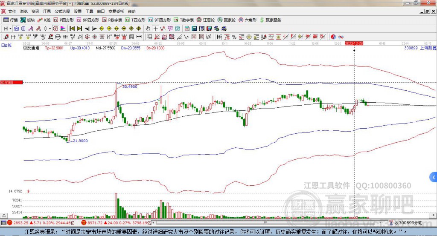
Task: Switch to the K线 chart view
Action: pyautogui.click(x=44, y=20)
